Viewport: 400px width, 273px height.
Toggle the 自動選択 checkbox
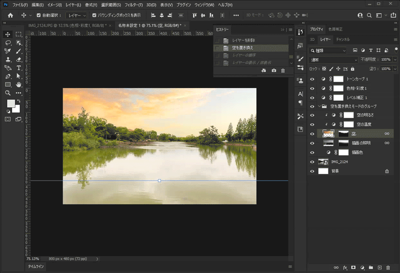point(39,15)
